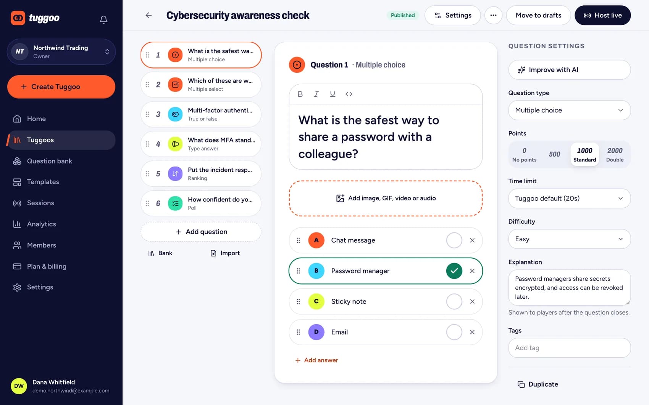Go back using the arrow icon

pyautogui.click(x=149, y=15)
